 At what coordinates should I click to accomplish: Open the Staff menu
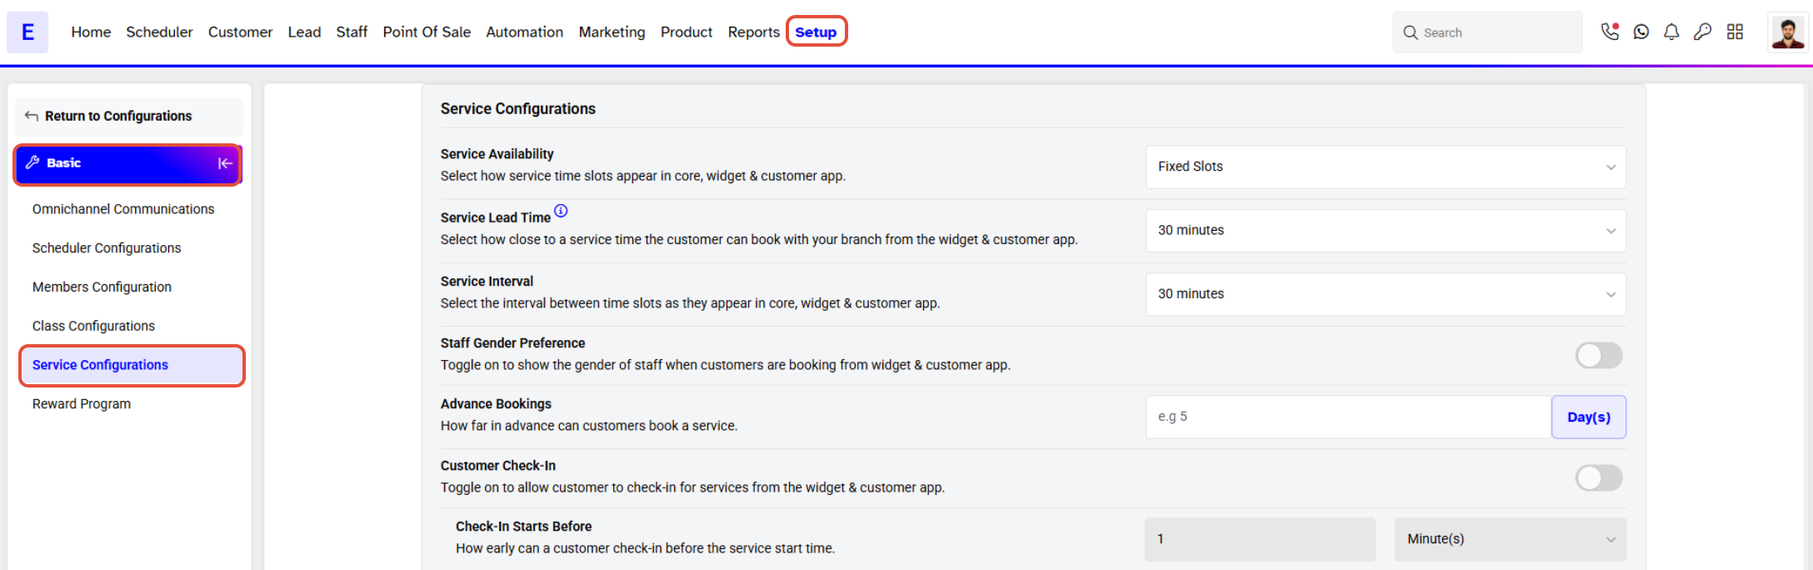point(352,32)
